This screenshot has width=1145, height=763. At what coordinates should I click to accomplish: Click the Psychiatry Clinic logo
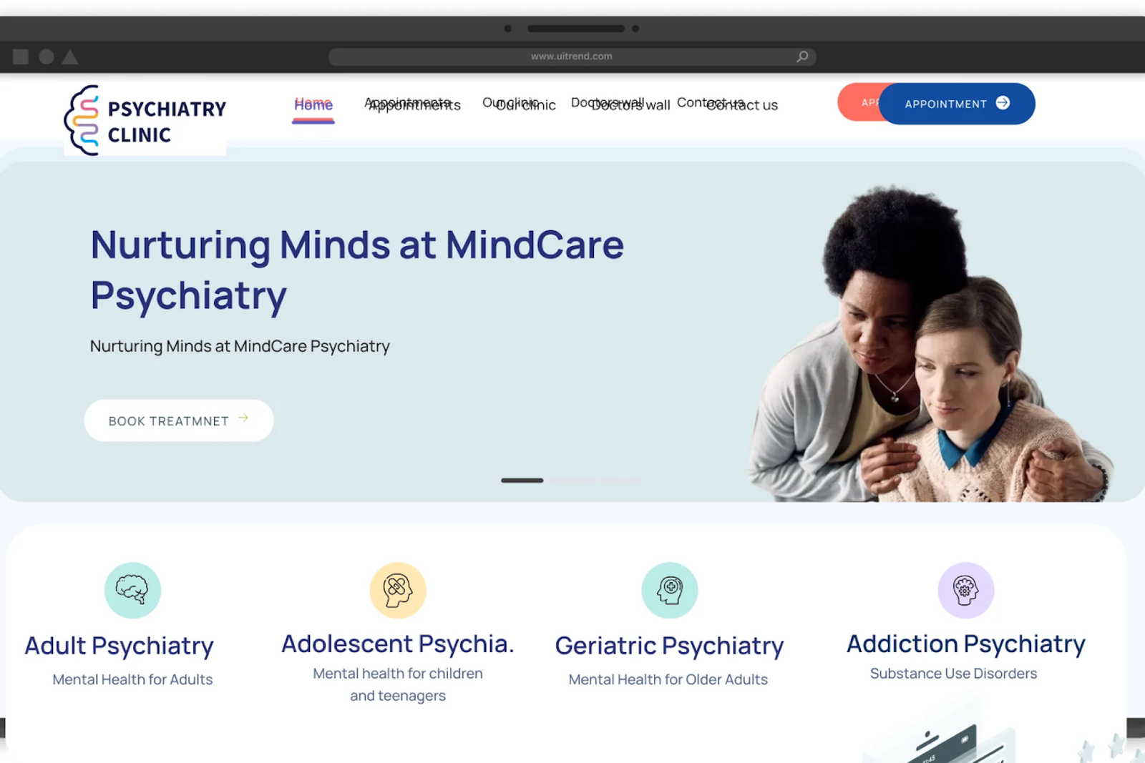(145, 120)
